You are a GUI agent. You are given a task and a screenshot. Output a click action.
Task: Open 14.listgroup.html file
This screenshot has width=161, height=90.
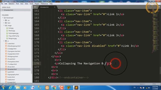(x=13, y=56)
